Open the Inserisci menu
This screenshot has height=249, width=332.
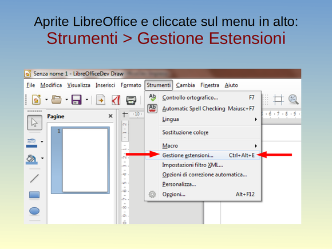click(105, 85)
